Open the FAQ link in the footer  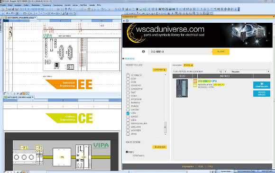click(211, 166)
